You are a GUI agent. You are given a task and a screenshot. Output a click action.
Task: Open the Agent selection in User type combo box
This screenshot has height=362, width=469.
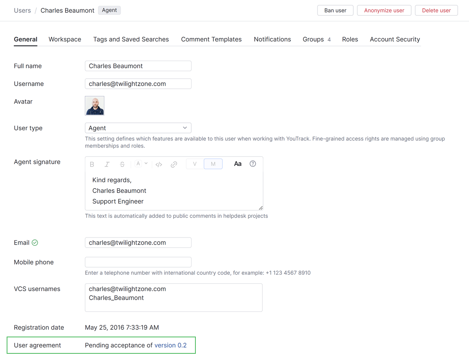pos(138,128)
